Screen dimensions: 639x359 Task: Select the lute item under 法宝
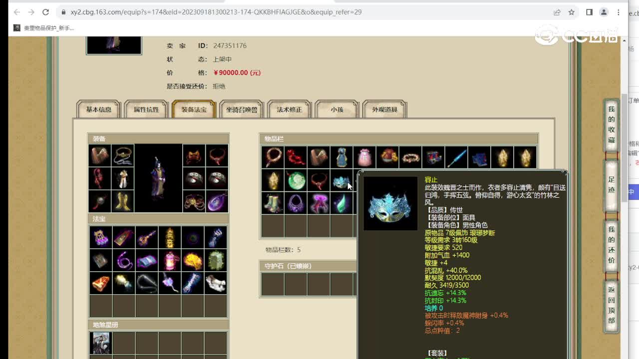(x=147, y=238)
